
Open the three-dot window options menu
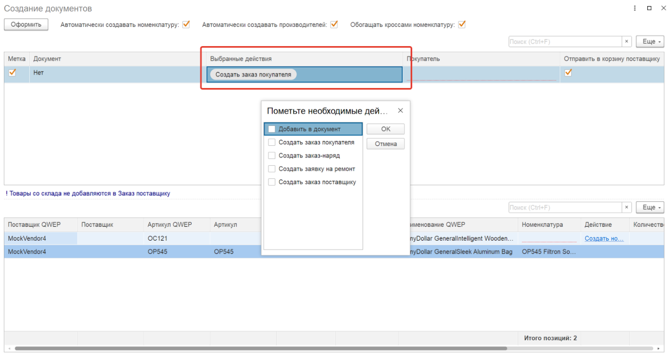[x=634, y=8]
